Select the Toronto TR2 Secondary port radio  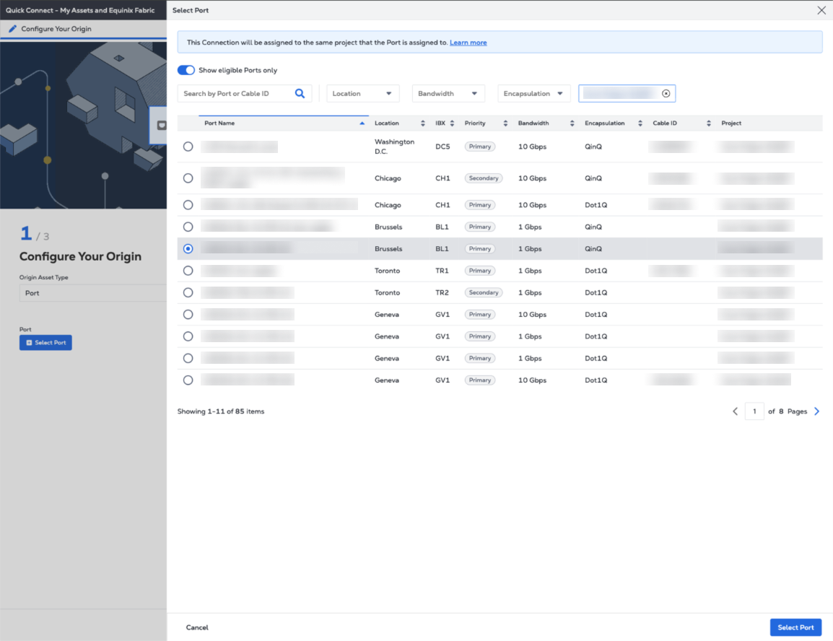(188, 292)
